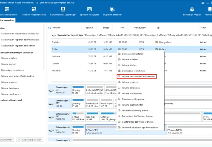Switch to the Partition verwalten tab
This screenshot has width=212, height=147.
[7, 20]
